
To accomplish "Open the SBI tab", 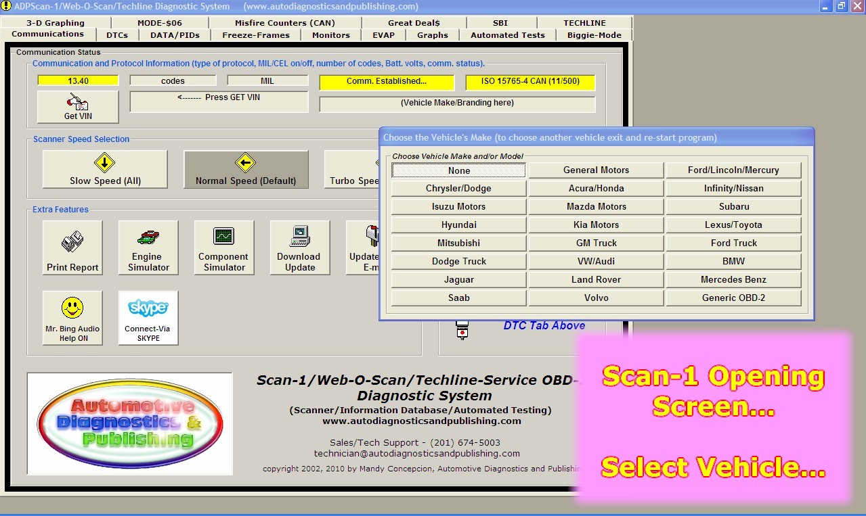I will pyautogui.click(x=500, y=23).
